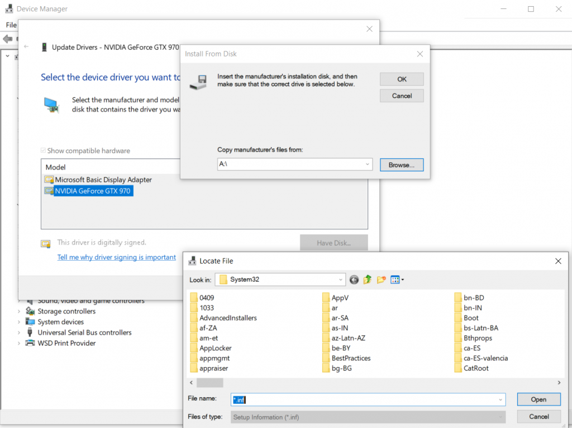The height and width of the screenshot is (428, 572).
Task: Select the be-BY folder
Action: click(336, 348)
